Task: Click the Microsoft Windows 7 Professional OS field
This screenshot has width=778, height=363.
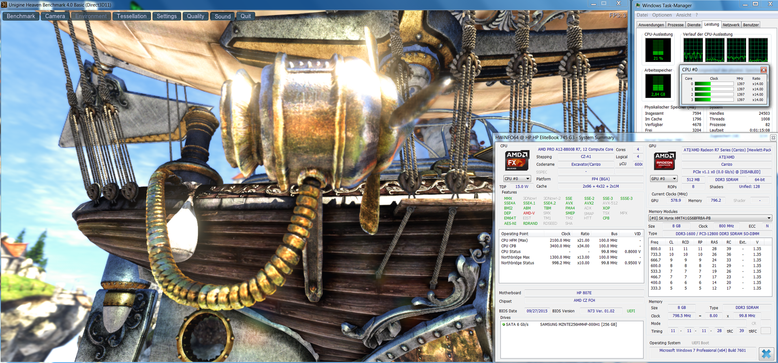Action: click(702, 351)
